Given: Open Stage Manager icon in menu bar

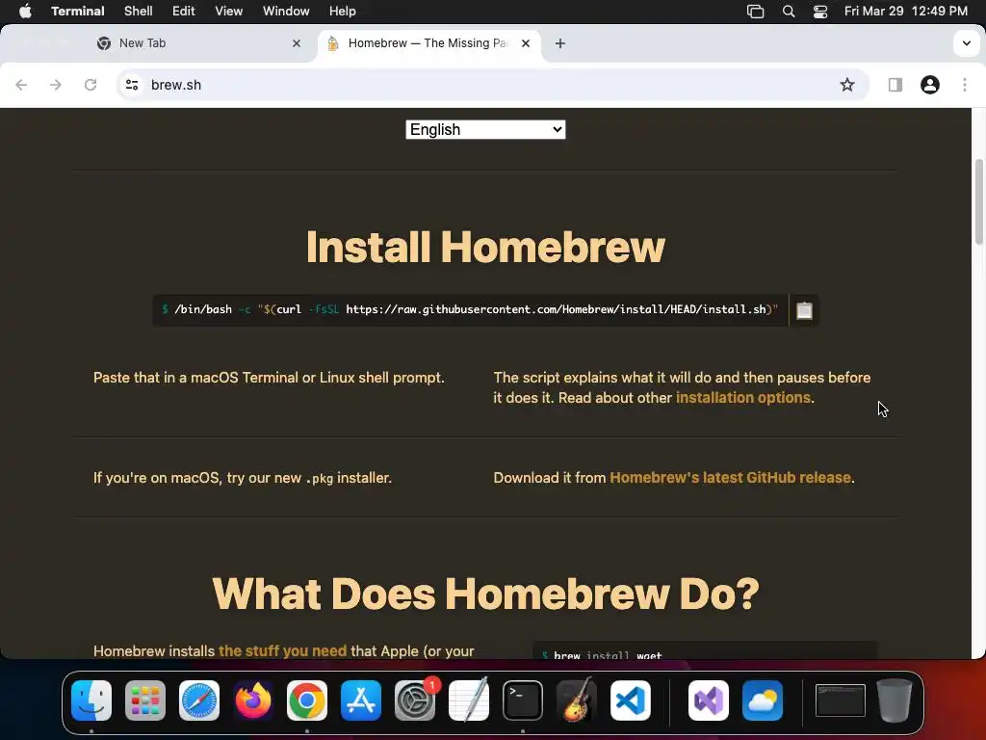Looking at the screenshot, I should click(x=755, y=12).
